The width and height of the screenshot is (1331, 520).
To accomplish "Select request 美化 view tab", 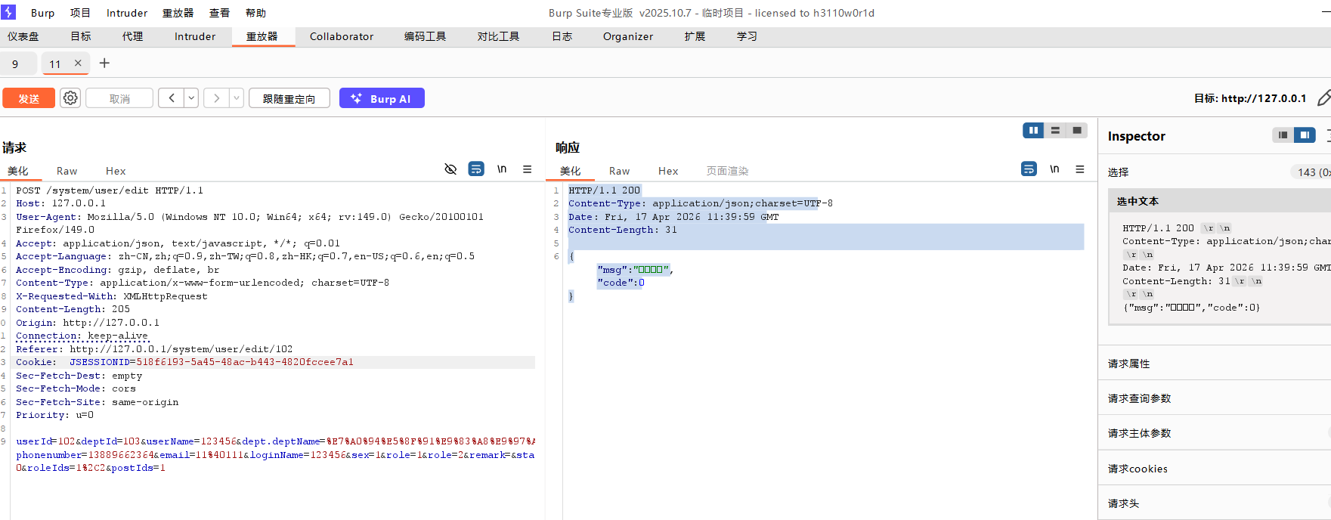I will pyautogui.click(x=18, y=171).
